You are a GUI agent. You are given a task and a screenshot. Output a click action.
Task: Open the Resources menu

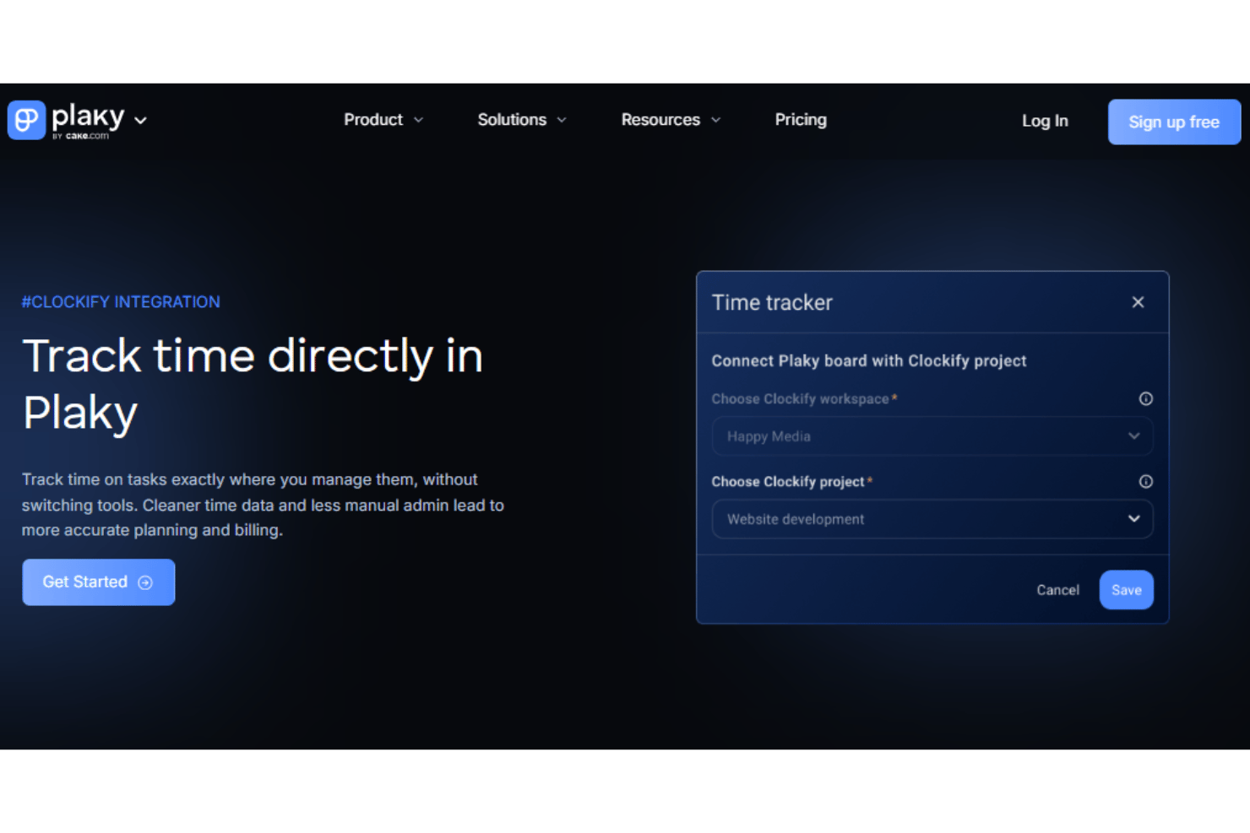[671, 120]
